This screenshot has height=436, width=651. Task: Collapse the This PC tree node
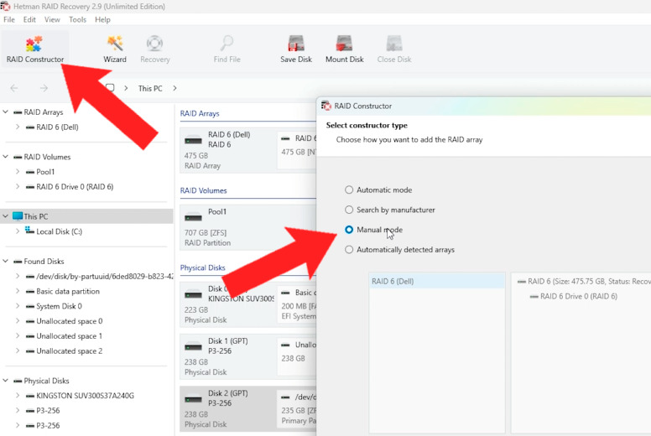(5, 216)
